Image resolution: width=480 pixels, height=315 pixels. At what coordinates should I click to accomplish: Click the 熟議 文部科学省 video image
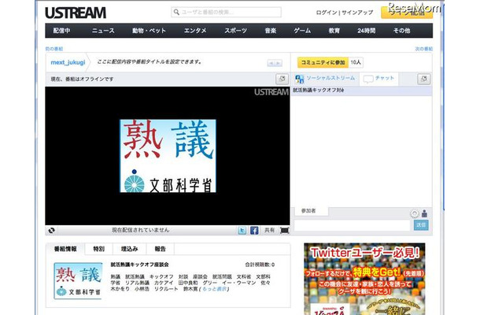pos(168,156)
